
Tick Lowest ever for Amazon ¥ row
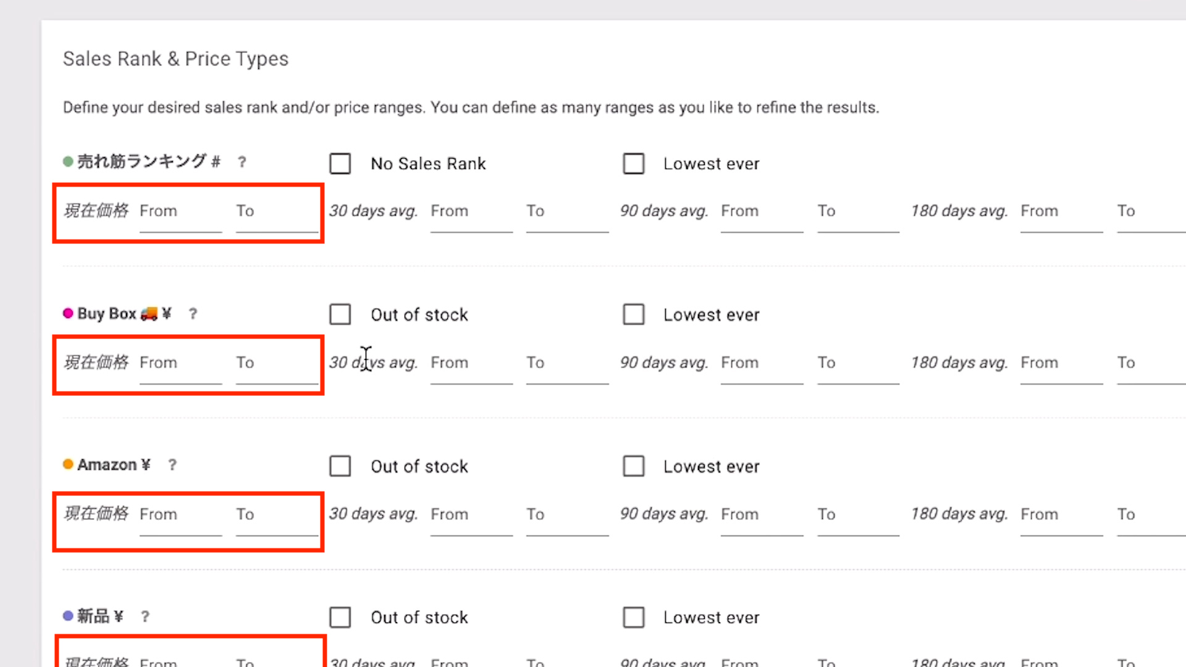tap(634, 466)
